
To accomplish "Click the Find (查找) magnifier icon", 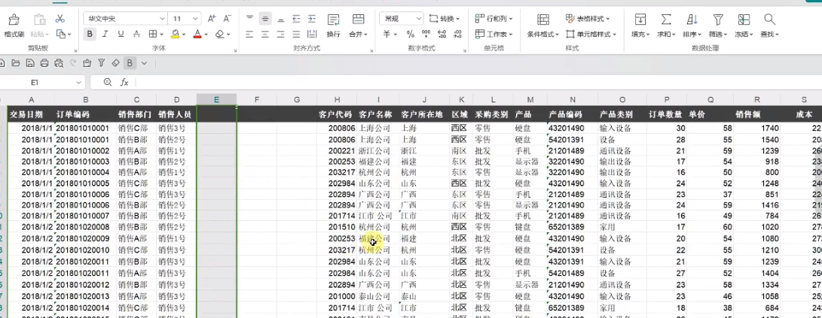I will 769,19.
